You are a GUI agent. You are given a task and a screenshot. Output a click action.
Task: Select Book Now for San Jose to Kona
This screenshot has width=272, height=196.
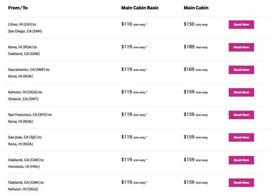[241, 137]
